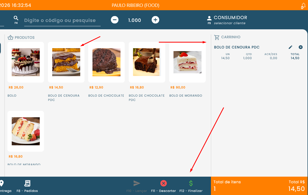Screen dimensions: 308x195
Task: Open F8 - Pedidos orders list
Action: click(27, 184)
